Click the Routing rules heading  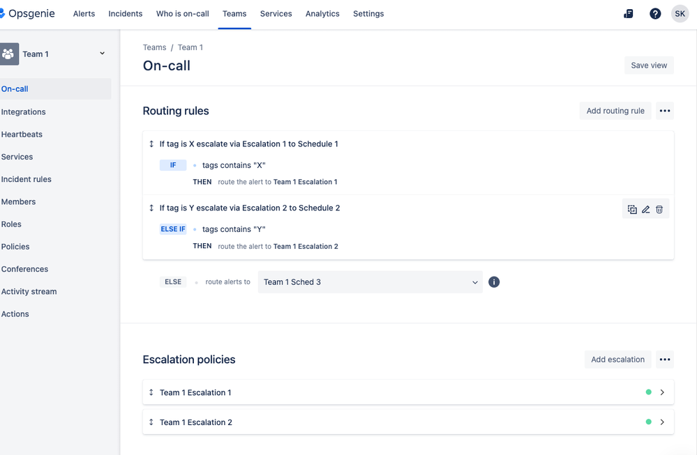[176, 111]
